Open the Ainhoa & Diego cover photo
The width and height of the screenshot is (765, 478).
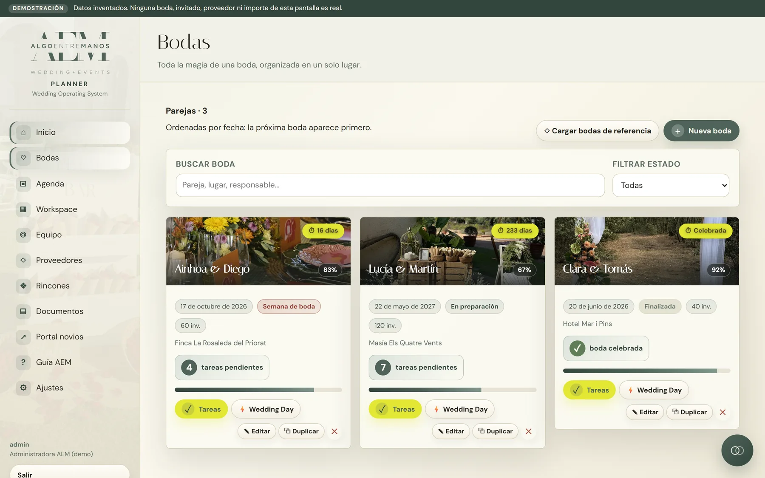(258, 251)
